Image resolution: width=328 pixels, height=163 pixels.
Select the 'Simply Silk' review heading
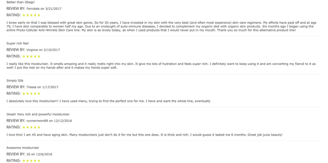[15, 81]
